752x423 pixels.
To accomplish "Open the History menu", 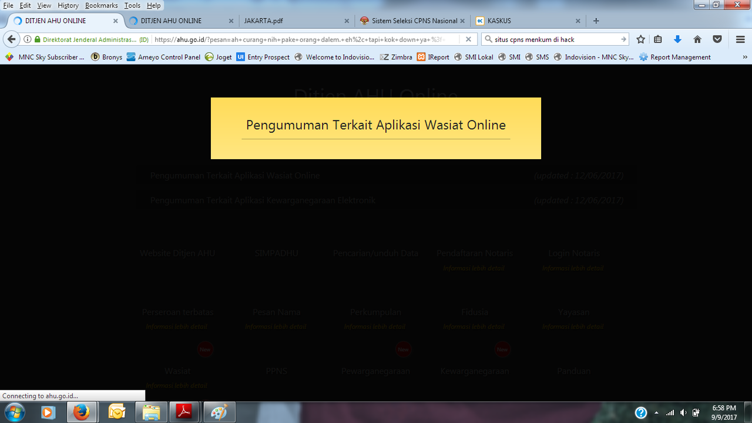I will [68, 5].
